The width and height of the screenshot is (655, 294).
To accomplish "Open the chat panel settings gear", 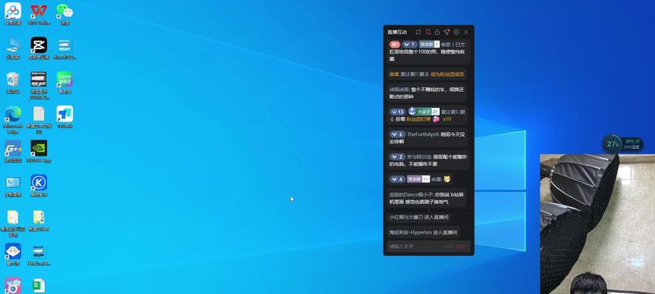I will pyautogui.click(x=456, y=32).
